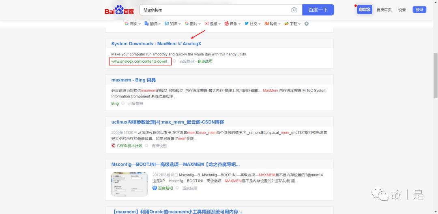The image size is (438, 214).
Task: Expand the 购物 dropdown
Action: (279, 24)
